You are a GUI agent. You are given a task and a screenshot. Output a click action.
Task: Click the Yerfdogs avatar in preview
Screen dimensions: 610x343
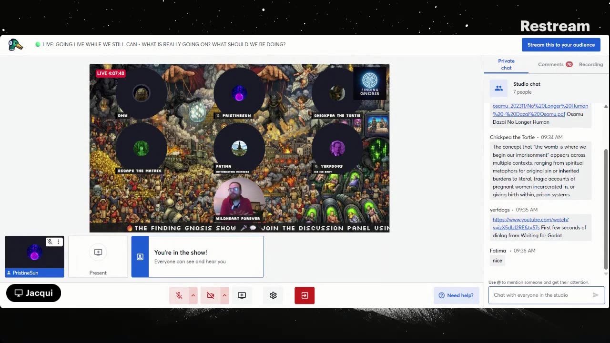(337, 148)
